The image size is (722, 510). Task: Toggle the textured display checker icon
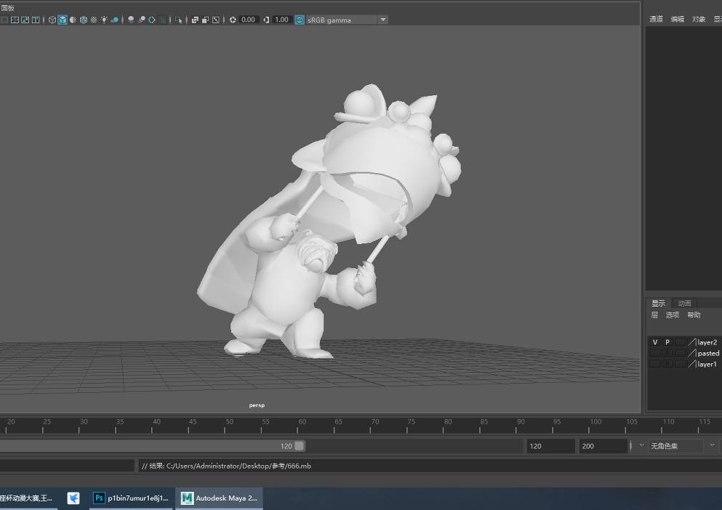pos(94,20)
